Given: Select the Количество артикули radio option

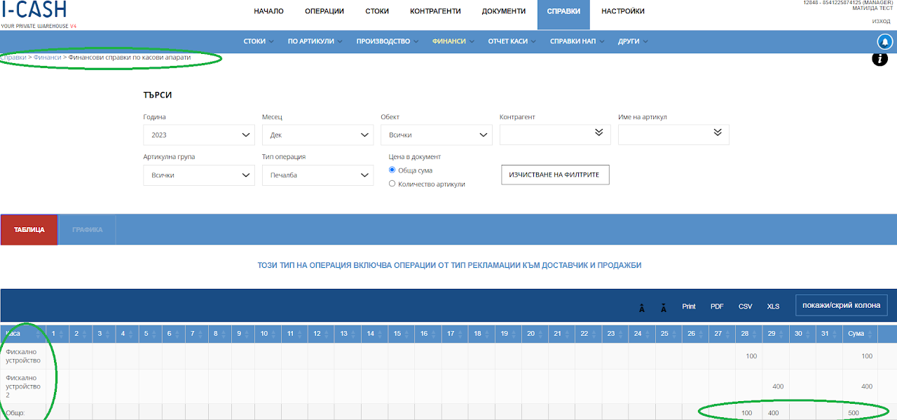Looking at the screenshot, I should [392, 184].
